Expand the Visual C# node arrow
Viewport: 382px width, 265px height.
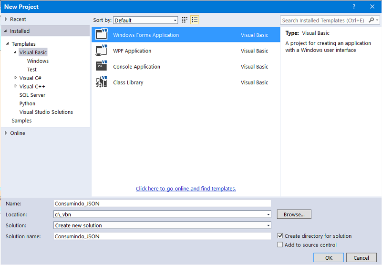pyautogui.click(x=16, y=78)
